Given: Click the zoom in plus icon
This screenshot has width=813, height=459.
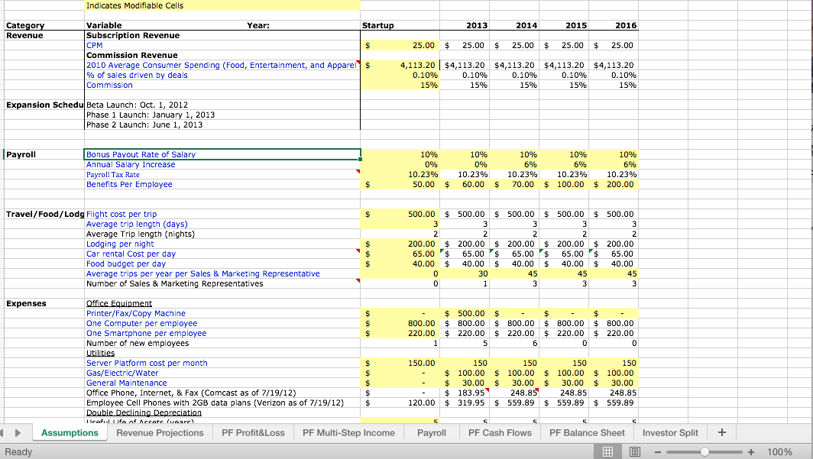Looking at the screenshot, I should 751,451.
